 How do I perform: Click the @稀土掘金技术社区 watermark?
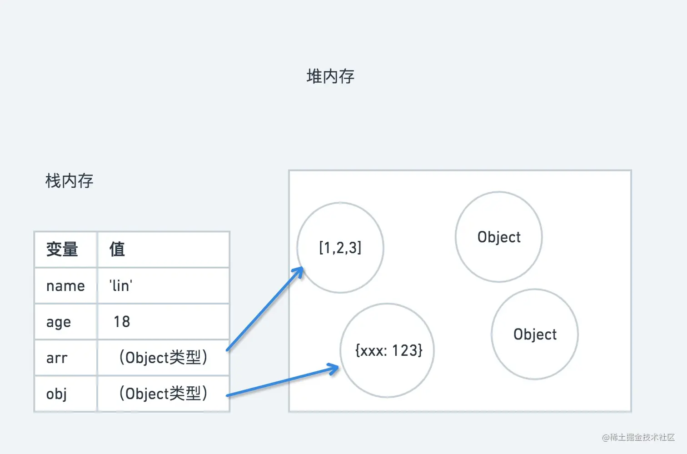(638, 437)
